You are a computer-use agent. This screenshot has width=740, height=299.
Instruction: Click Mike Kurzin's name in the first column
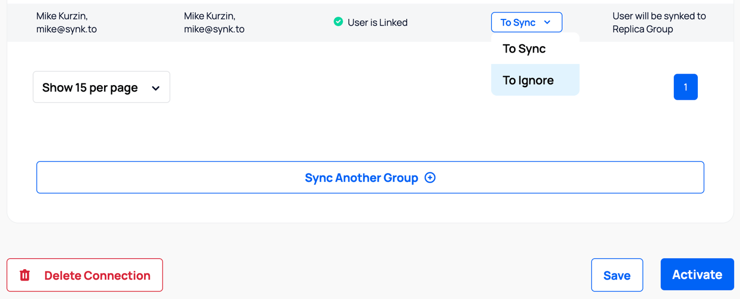62,16
